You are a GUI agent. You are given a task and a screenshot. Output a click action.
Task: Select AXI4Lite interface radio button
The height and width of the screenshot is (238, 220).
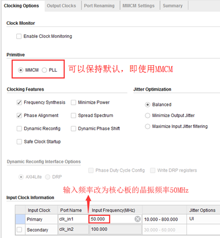point(21,177)
